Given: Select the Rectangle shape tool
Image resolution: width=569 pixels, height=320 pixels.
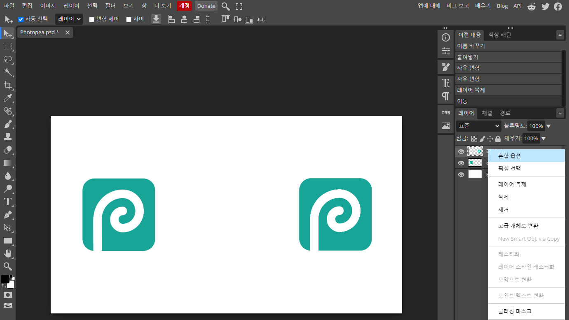Looking at the screenshot, I should (8, 241).
